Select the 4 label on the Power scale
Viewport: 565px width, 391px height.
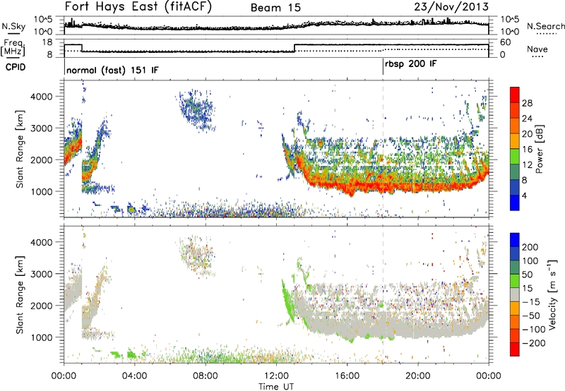click(x=525, y=196)
